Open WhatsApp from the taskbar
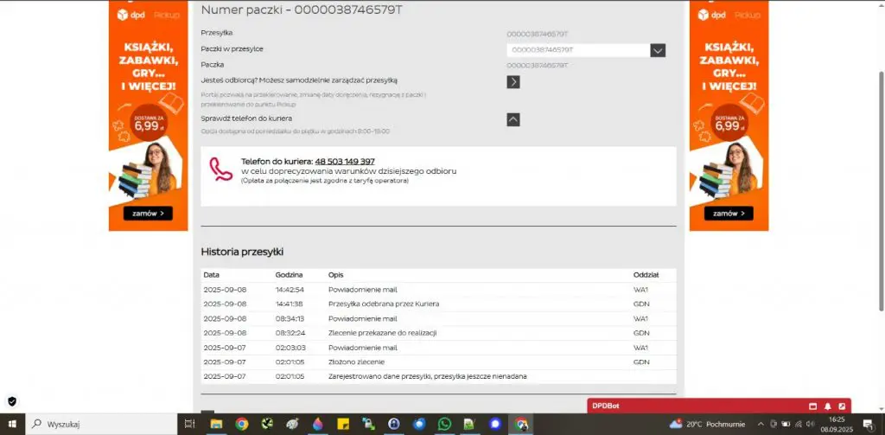 point(445,424)
